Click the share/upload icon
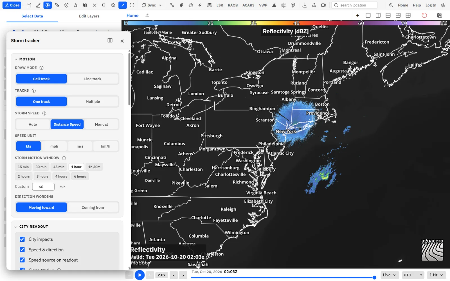450x281 pixels. (x=314, y=5)
